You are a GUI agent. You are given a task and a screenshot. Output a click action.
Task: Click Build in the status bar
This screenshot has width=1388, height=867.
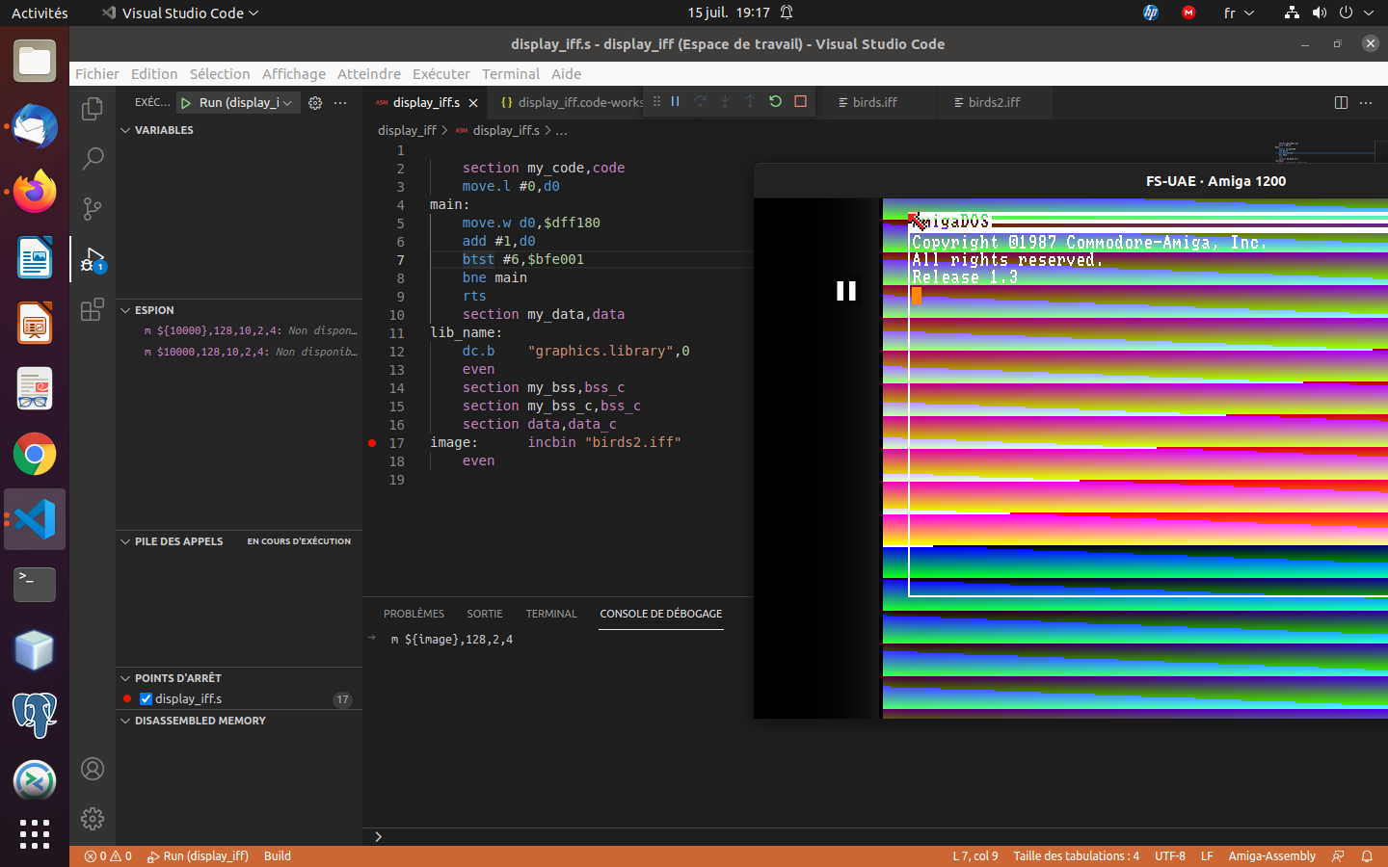pos(278,855)
